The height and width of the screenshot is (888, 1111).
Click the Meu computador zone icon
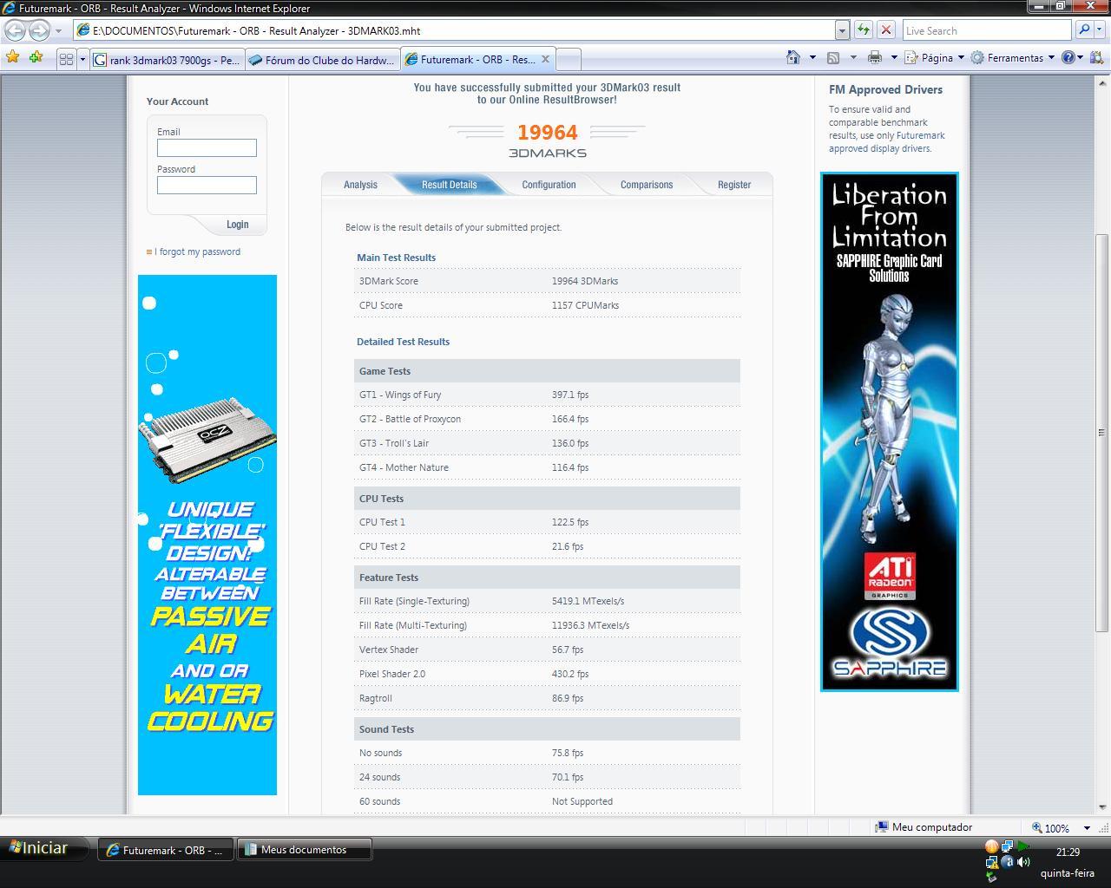pos(882,827)
